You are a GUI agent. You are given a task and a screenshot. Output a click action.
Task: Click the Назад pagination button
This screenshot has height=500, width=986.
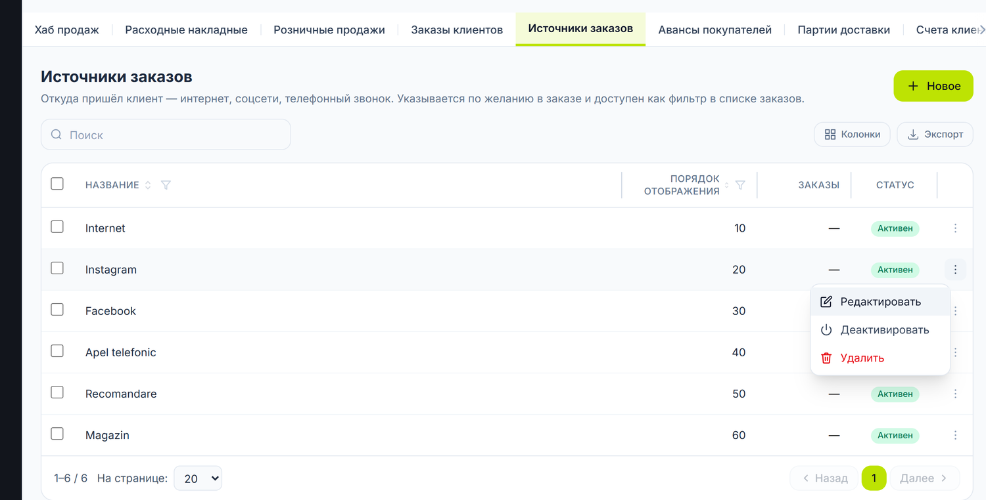825,478
